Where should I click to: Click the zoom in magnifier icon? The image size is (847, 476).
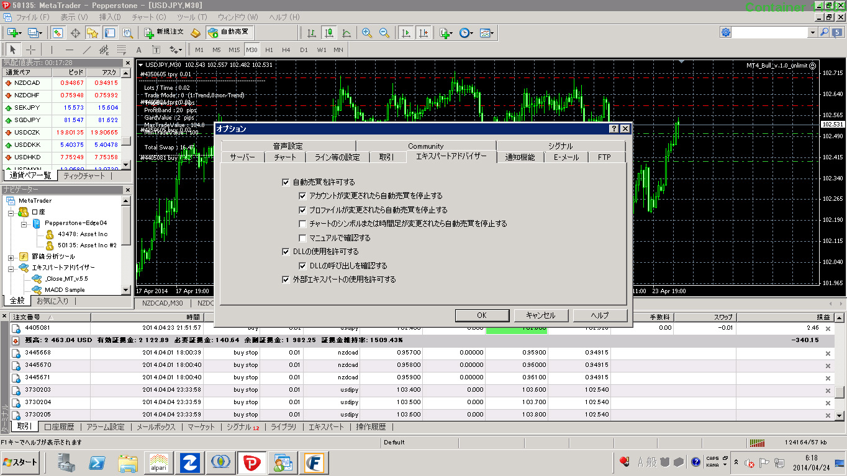tap(367, 32)
